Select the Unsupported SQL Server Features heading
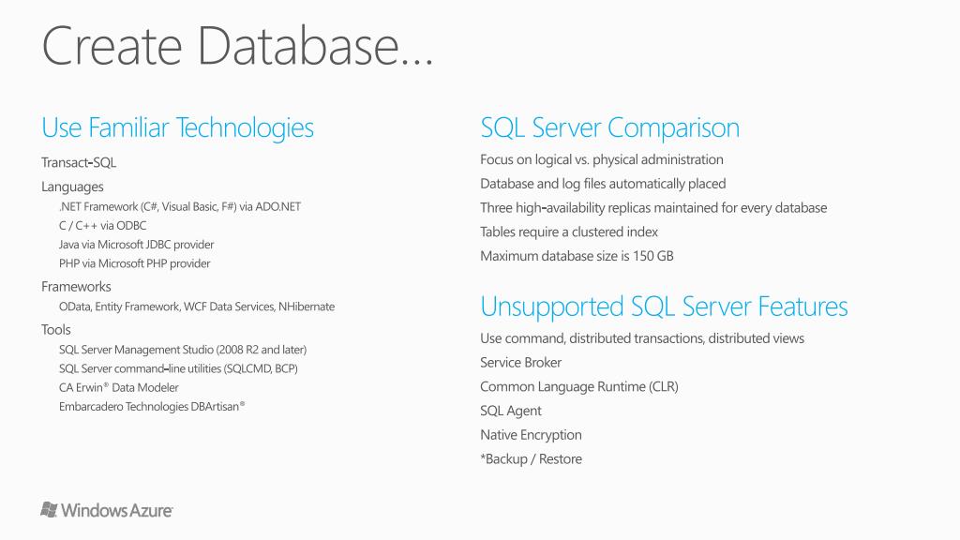 tap(664, 307)
